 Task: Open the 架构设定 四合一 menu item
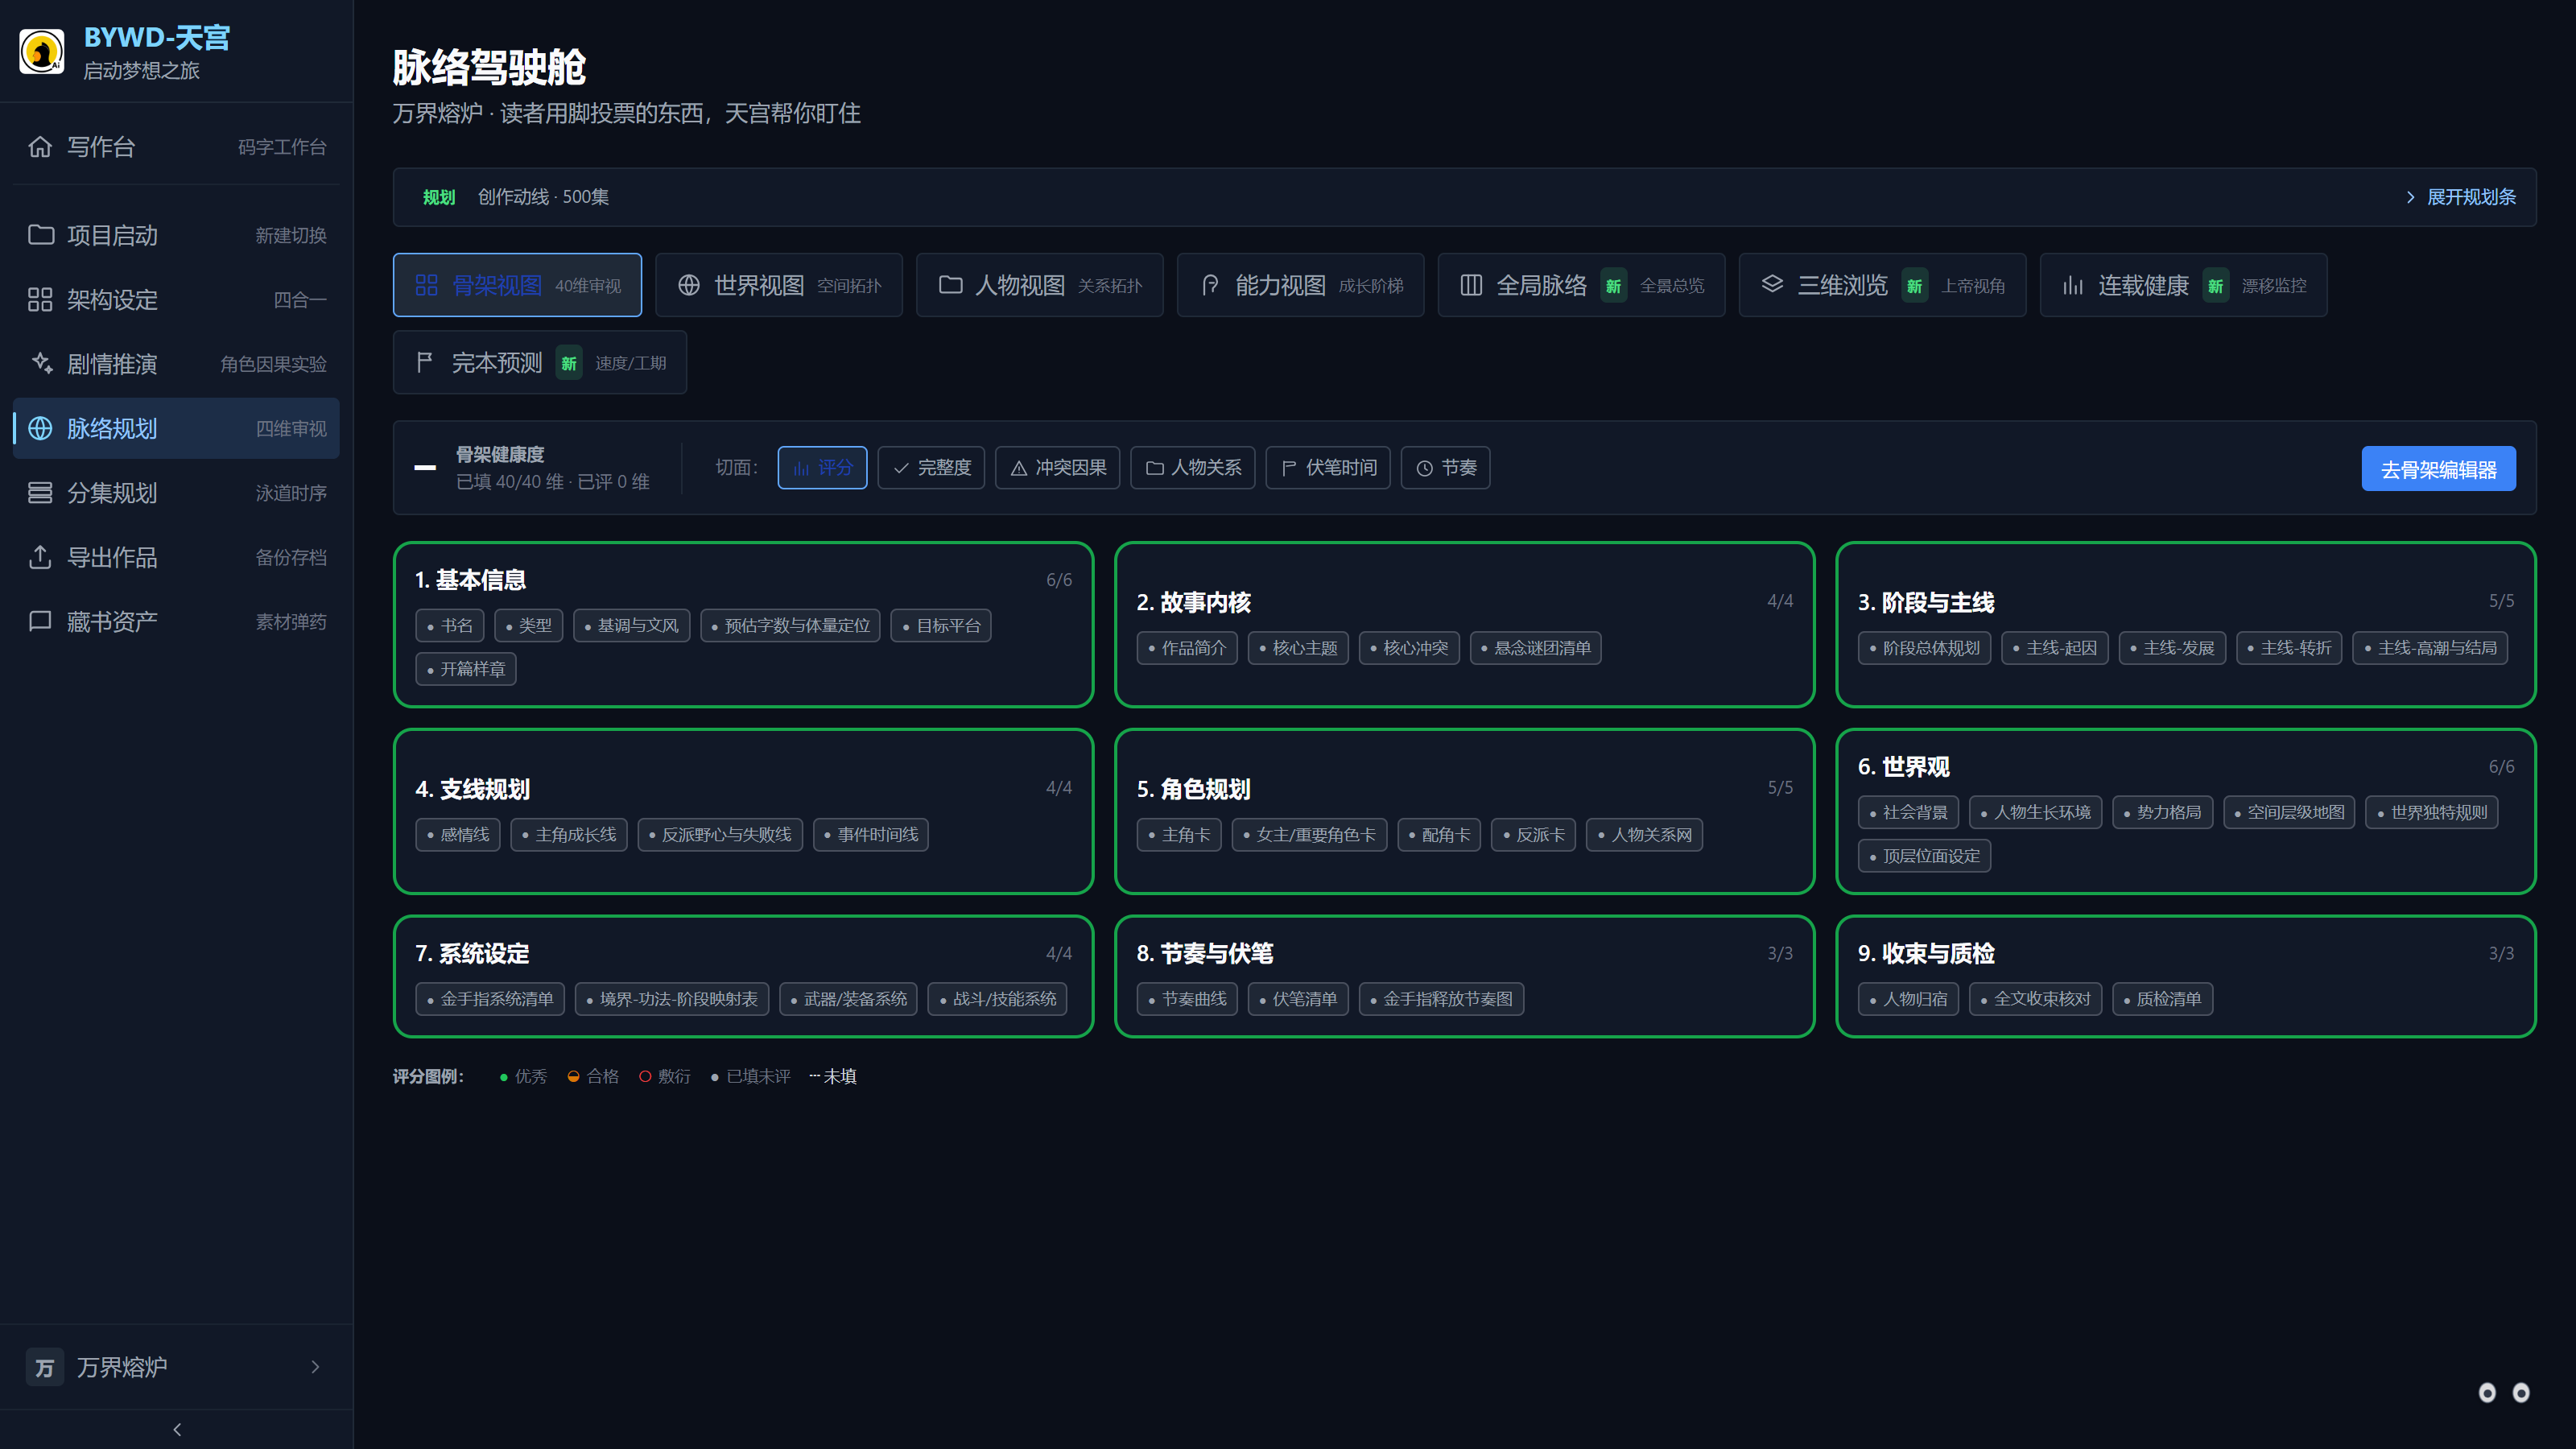(176, 300)
